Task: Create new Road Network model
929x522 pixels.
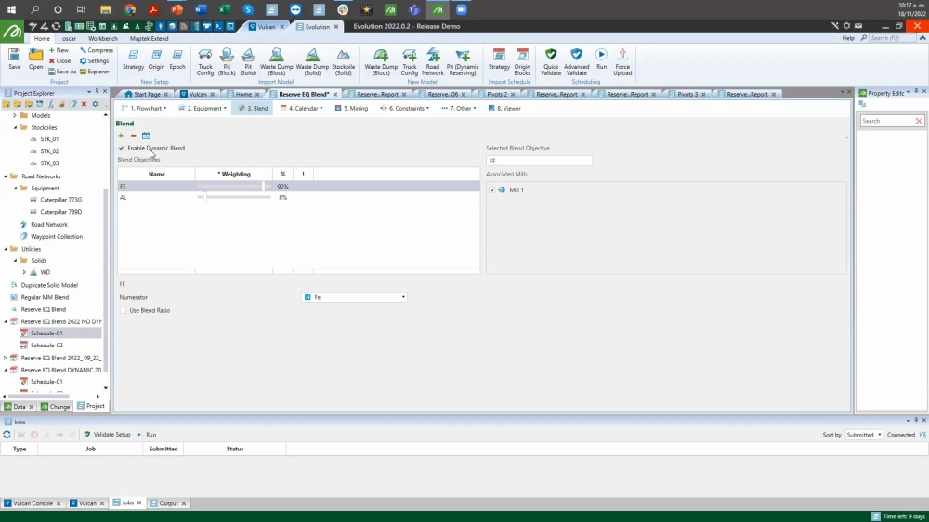Action: coord(433,62)
